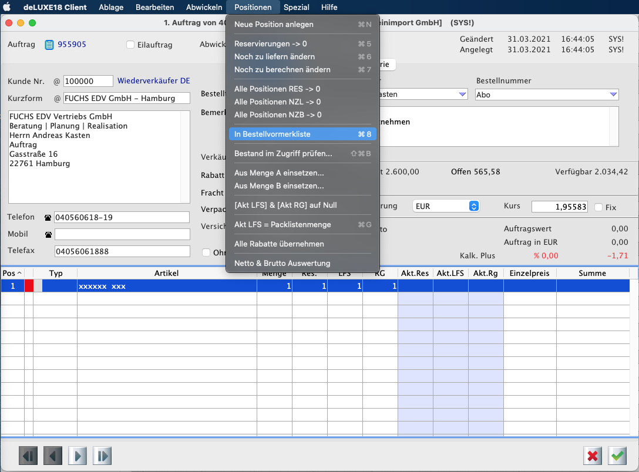Click the phone icon next to Mobil
Viewport: 639px width, 472px height.
point(48,235)
